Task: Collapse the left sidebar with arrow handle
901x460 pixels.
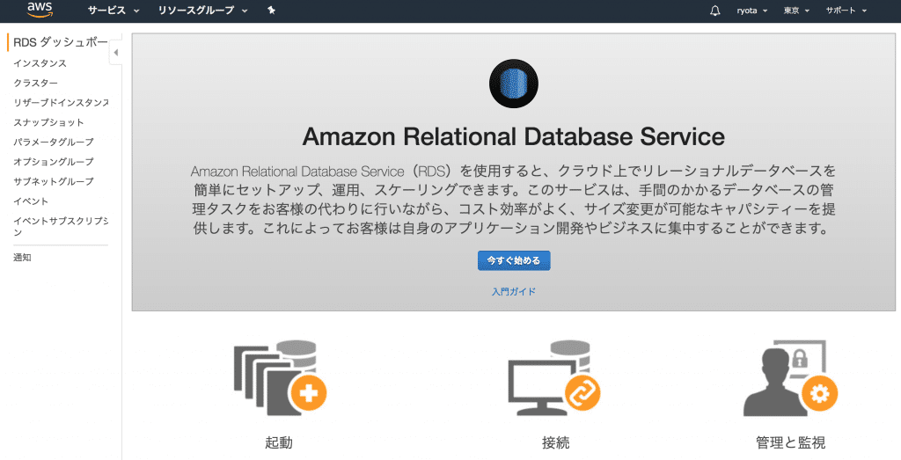Action: coord(115,53)
